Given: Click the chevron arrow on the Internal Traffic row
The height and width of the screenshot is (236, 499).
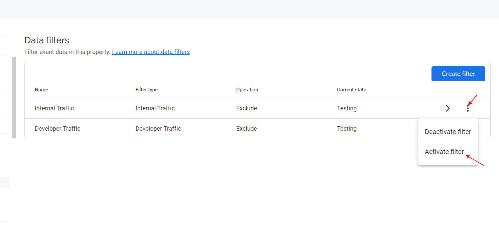Looking at the screenshot, I should coord(448,108).
